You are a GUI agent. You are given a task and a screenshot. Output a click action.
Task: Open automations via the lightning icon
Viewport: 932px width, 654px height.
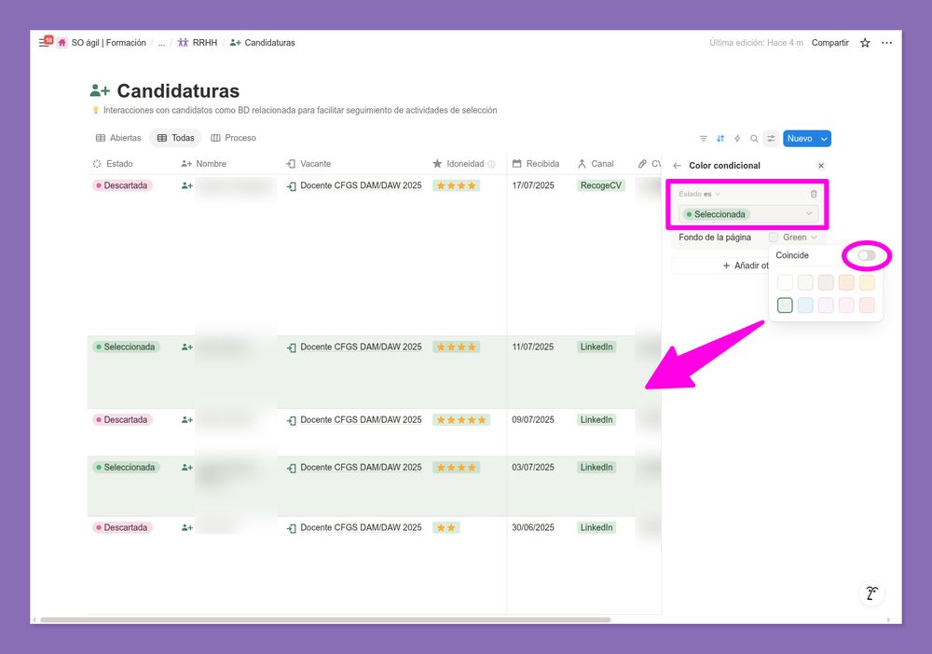pyautogui.click(x=737, y=139)
